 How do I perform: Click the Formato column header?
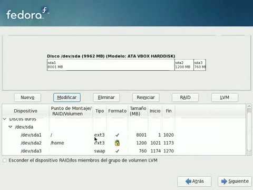118,111
